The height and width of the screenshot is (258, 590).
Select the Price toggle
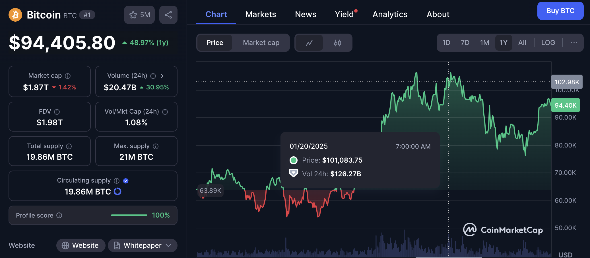click(215, 43)
